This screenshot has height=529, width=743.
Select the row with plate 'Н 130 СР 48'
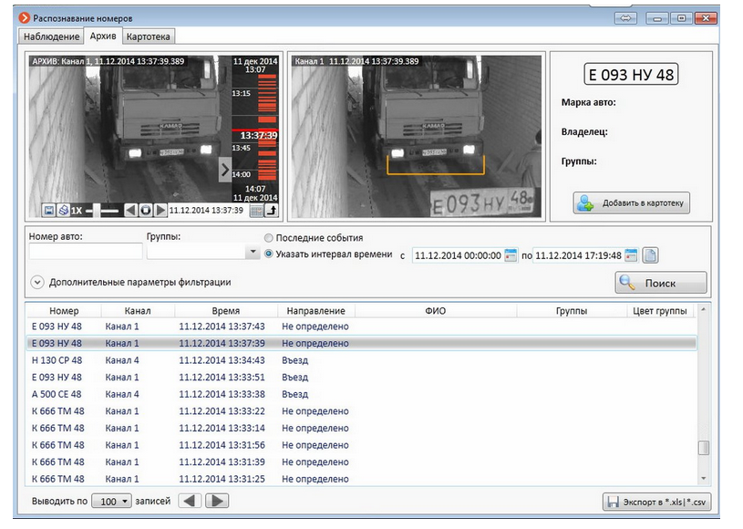(182, 361)
